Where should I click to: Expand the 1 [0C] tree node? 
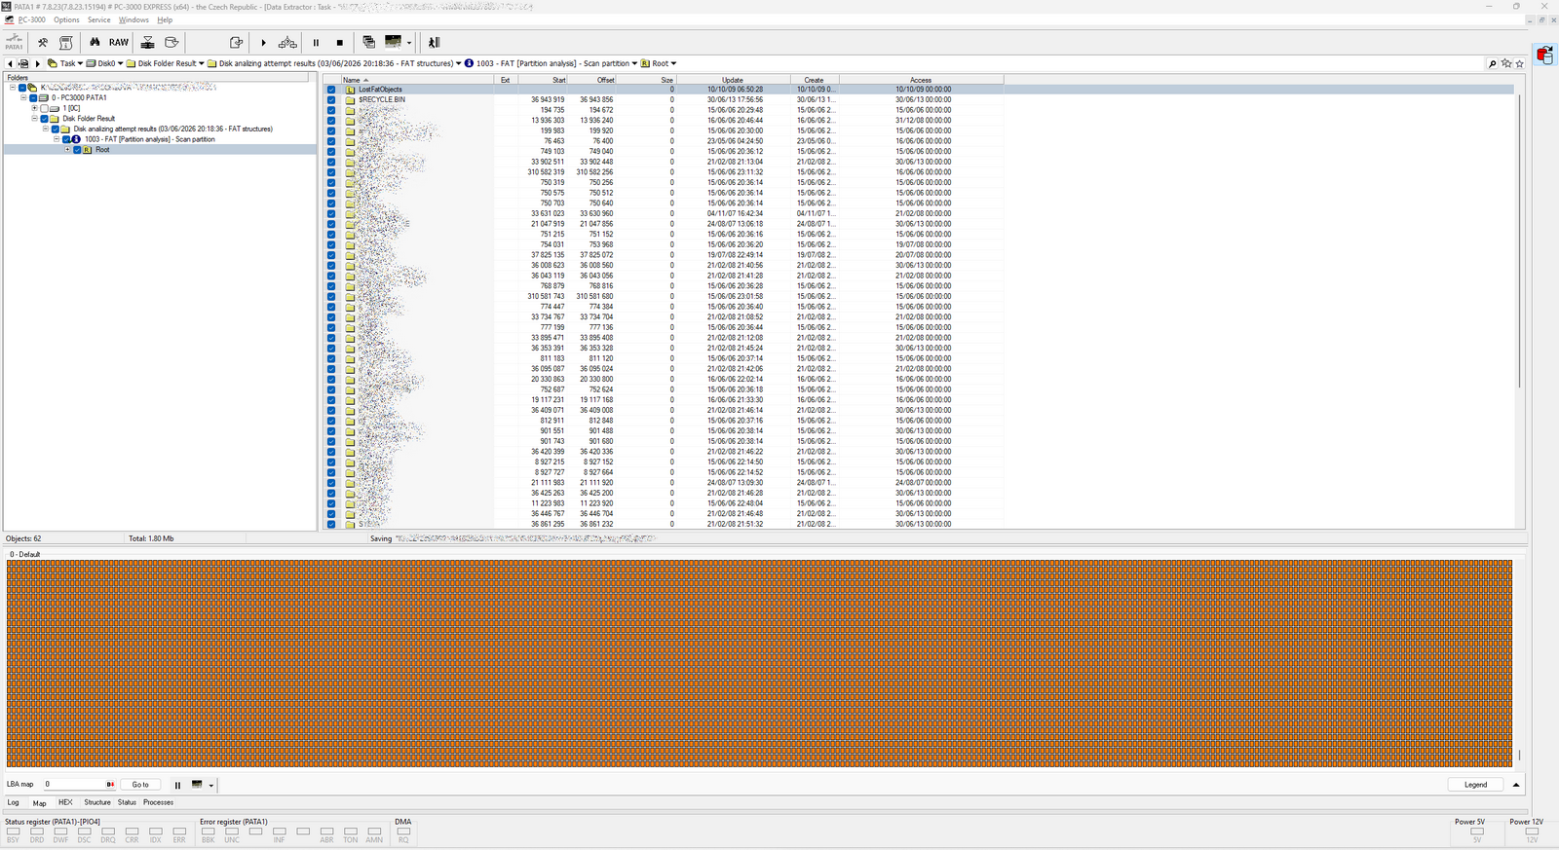coord(35,108)
